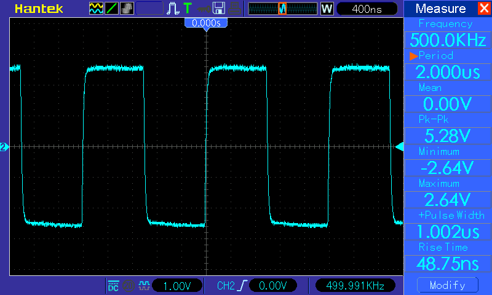The width and height of the screenshot is (492, 295).
Task: Select the Frequency measurement label
Action: (445, 24)
